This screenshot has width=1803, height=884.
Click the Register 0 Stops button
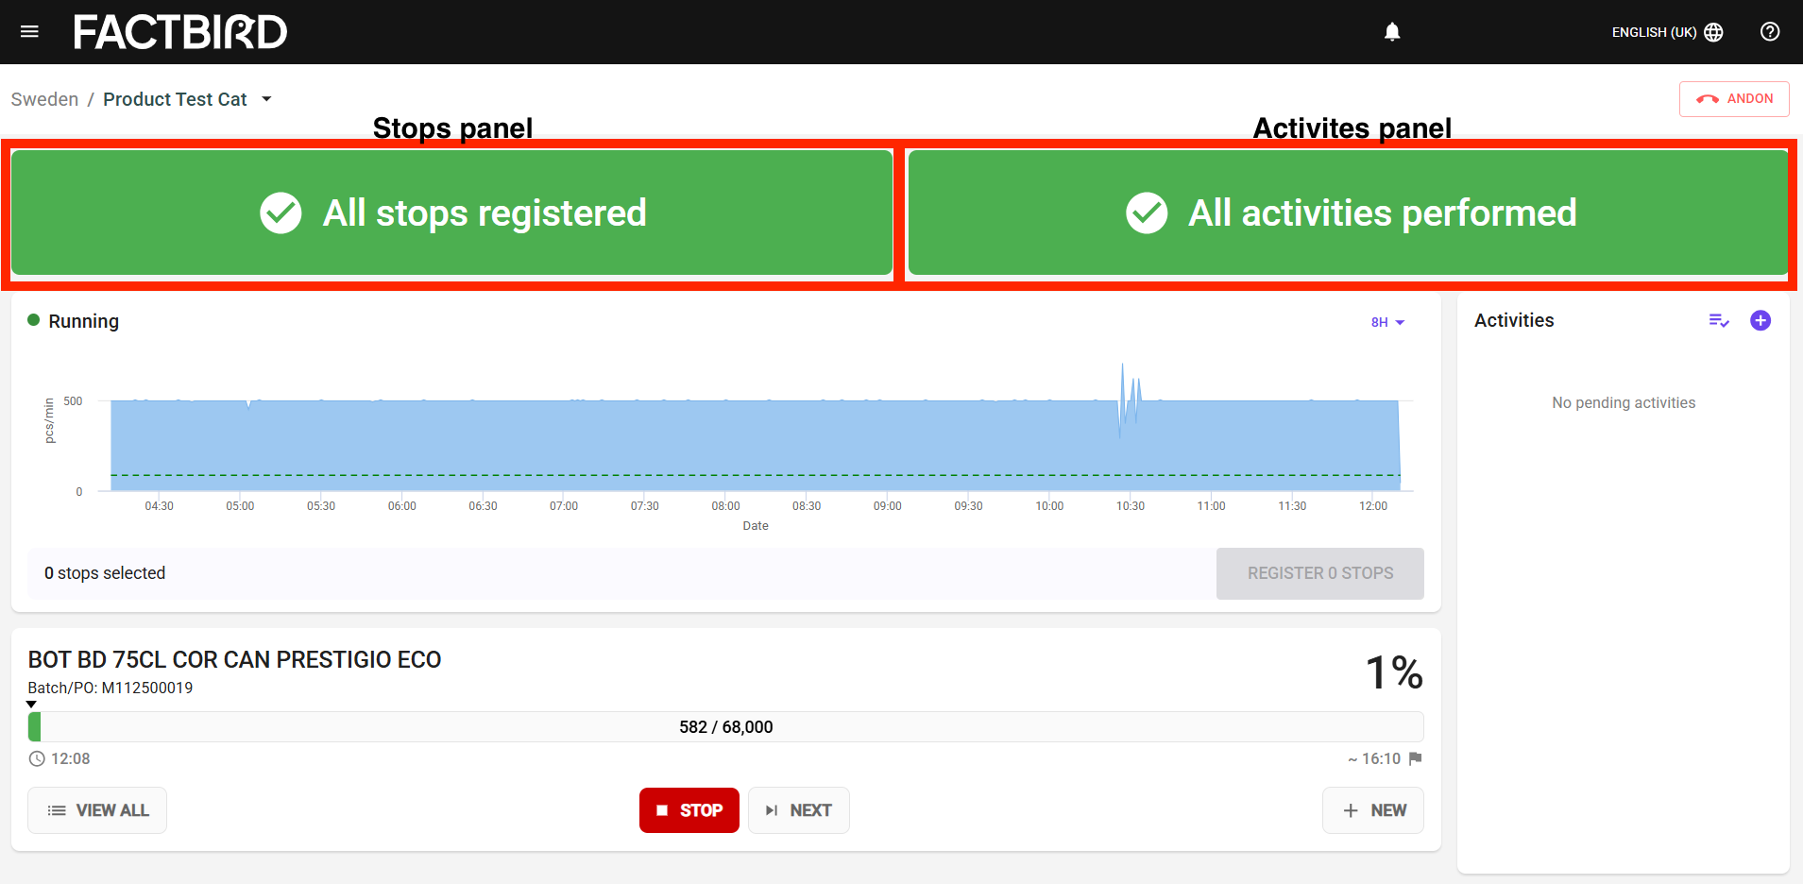click(x=1319, y=573)
